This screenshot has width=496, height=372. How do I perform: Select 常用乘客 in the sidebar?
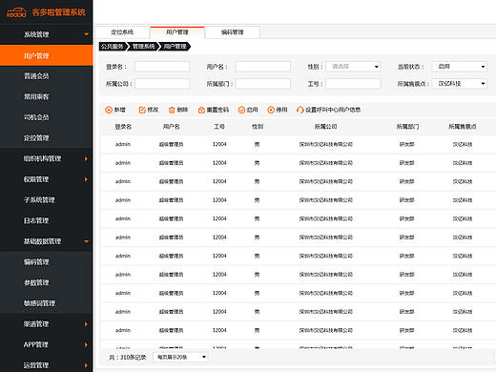coord(47,96)
